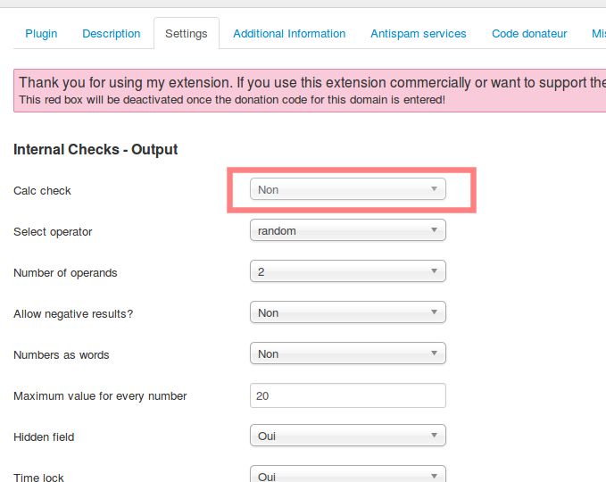Go to Additional Information tab

click(x=289, y=34)
